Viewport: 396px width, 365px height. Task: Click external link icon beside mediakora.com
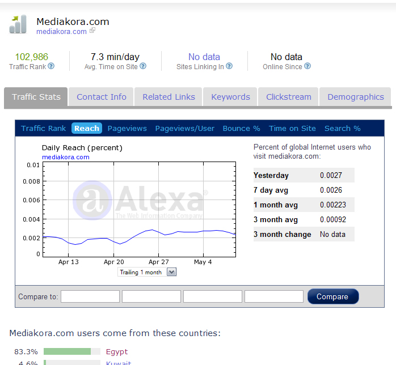92,31
